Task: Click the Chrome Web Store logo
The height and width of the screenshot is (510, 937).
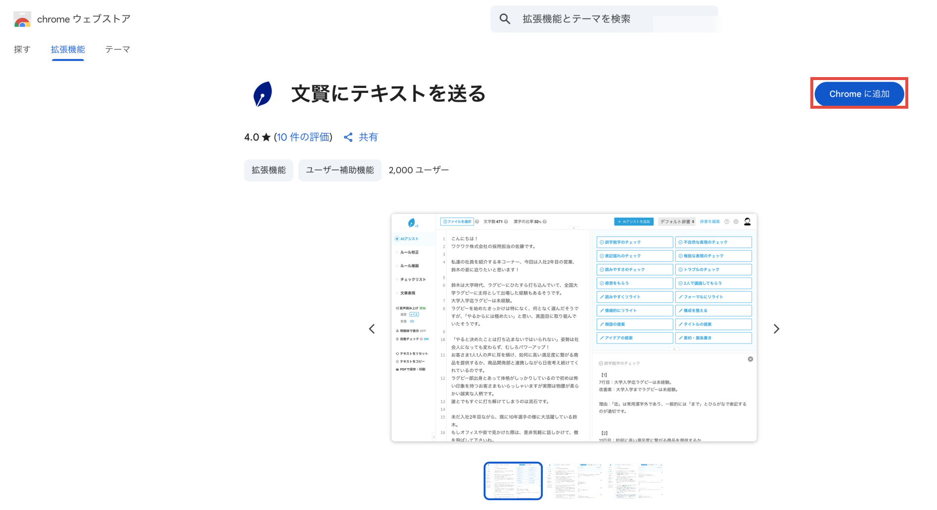Action: [x=22, y=19]
